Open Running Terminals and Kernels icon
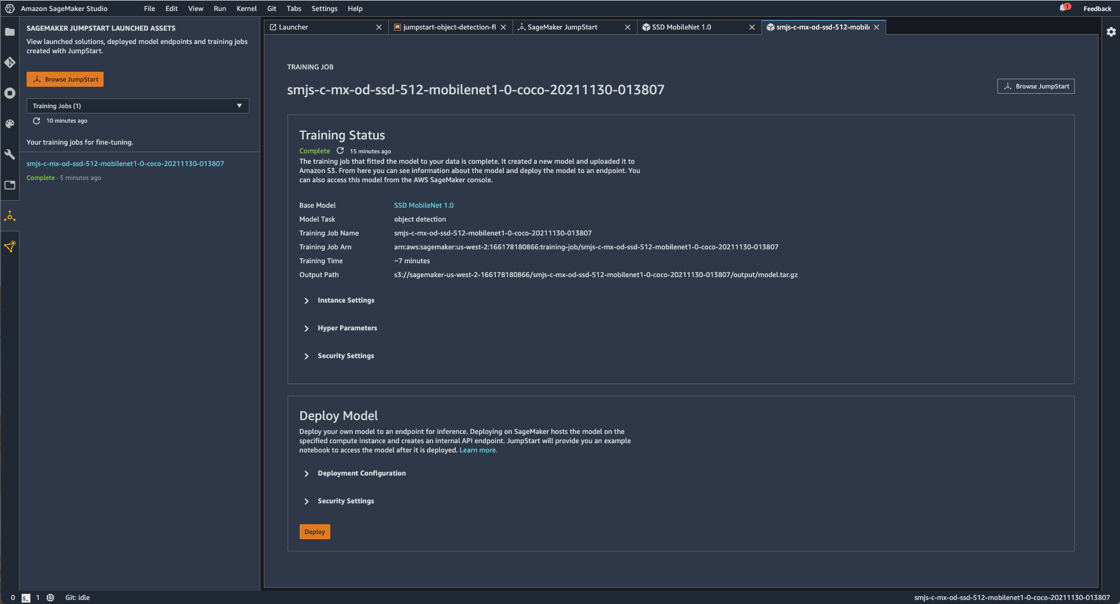1120x604 pixels. (x=10, y=93)
